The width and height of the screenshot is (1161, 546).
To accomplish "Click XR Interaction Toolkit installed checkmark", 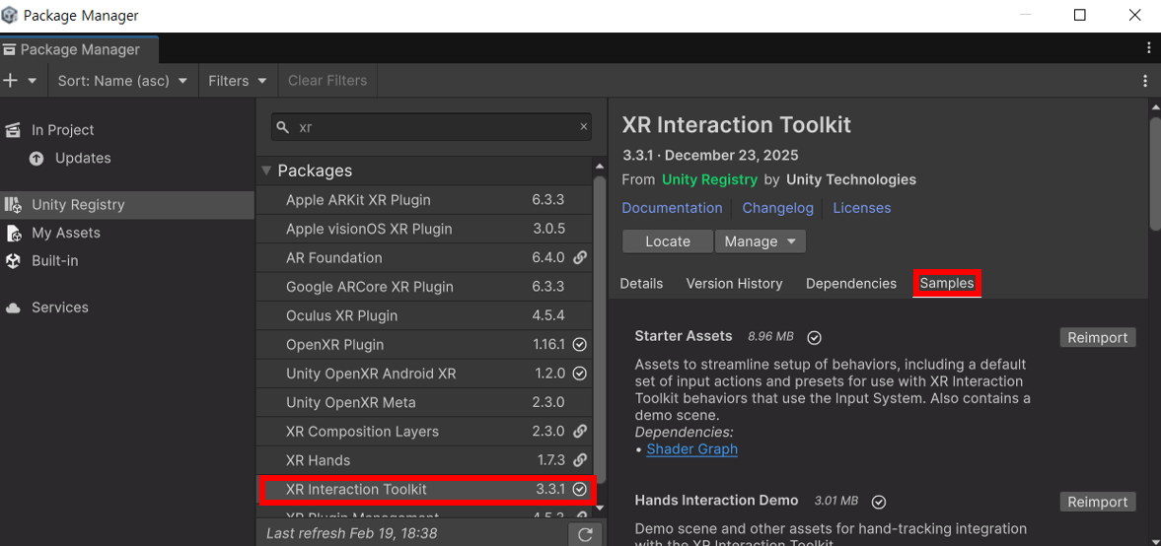I will [580, 489].
